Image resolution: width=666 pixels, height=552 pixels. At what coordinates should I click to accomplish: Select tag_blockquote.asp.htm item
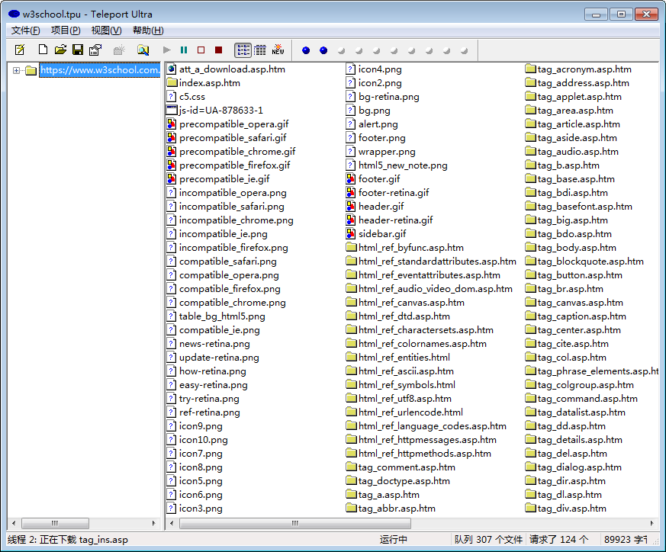click(590, 262)
